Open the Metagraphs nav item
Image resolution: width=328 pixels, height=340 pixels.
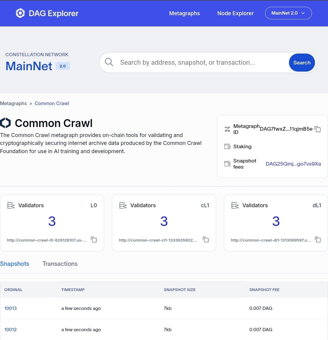pyautogui.click(x=184, y=13)
